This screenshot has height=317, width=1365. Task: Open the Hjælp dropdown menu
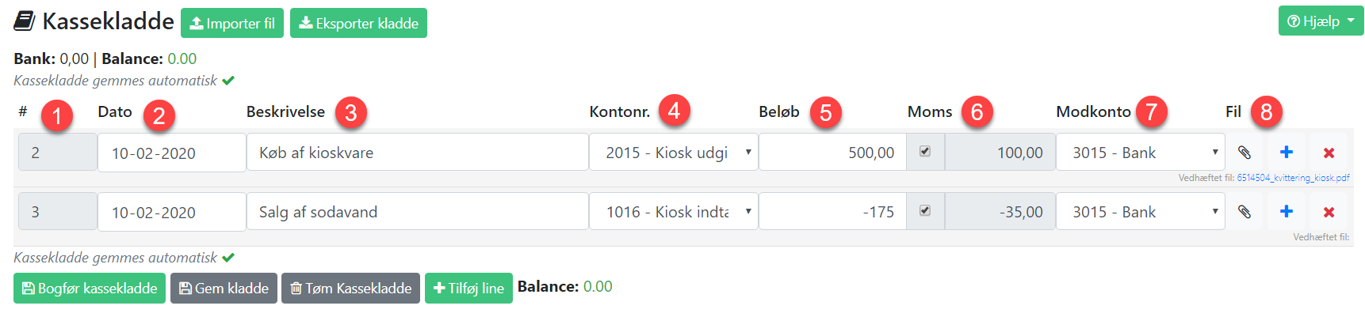click(x=1321, y=21)
